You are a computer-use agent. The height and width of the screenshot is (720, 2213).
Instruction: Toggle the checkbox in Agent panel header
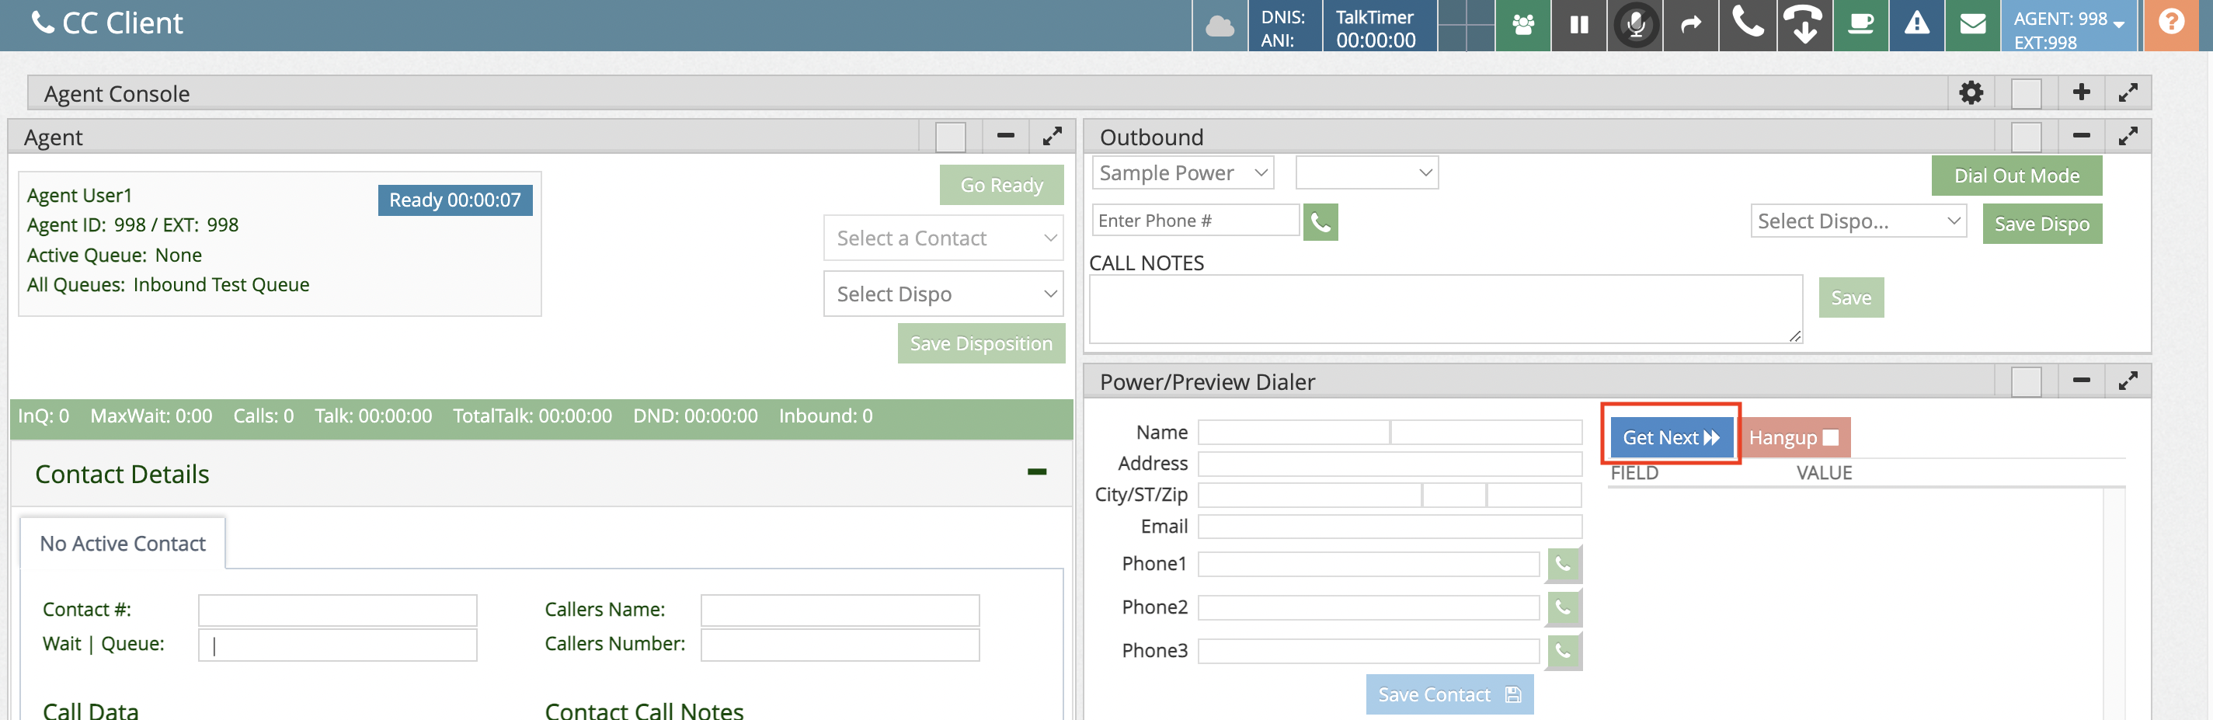point(950,137)
